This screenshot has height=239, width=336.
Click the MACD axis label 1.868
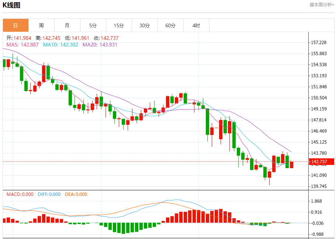point(316,201)
